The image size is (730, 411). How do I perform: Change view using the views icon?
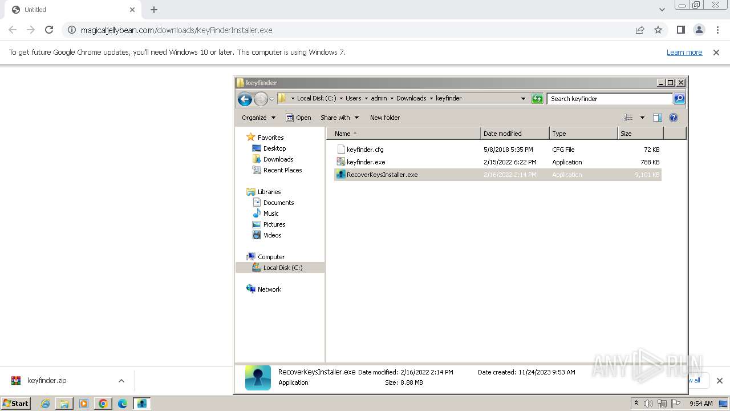(628, 118)
